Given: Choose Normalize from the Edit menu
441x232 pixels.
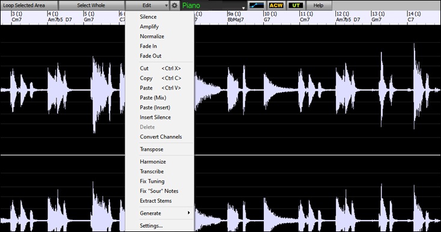Looking at the screenshot, I should coord(152,36).
